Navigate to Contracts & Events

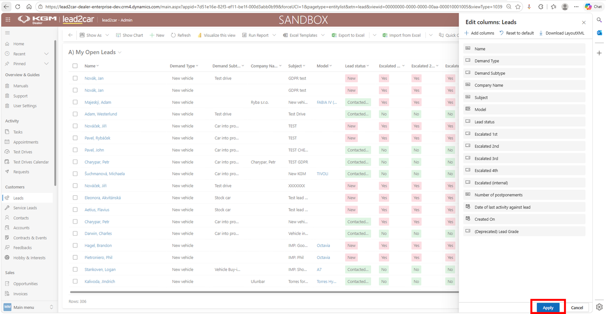pyautogui.click(x=30, y=238)
